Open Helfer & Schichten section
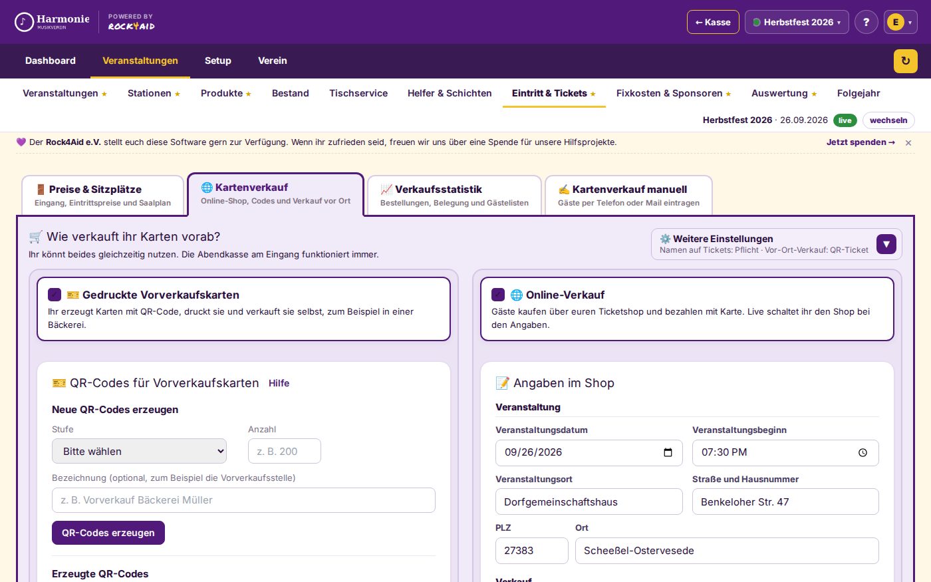Image resolution: width=931 pixels, height=582 pixels. pyautogui.click(x=450, y=93)
